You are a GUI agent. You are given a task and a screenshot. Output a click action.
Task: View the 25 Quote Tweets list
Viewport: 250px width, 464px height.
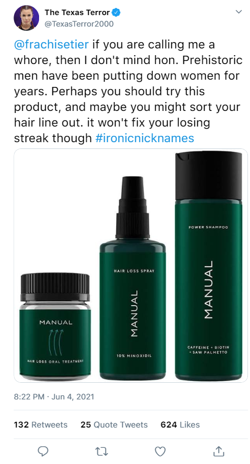tap(114, 424)
